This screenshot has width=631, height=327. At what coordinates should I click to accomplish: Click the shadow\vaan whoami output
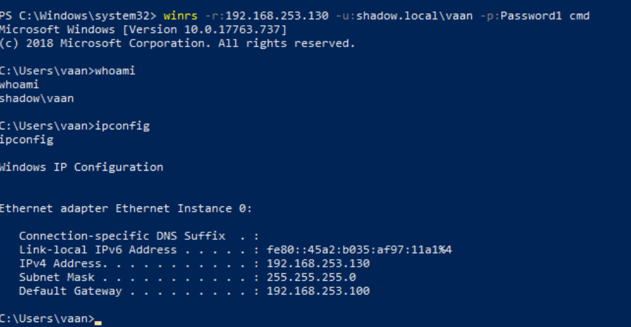click(36, 99)
